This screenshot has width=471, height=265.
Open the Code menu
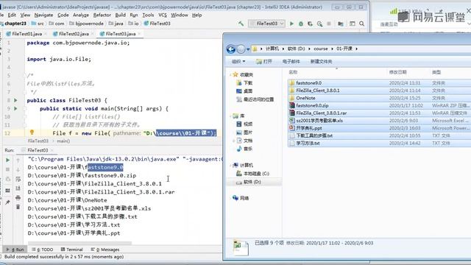(63, 15)
